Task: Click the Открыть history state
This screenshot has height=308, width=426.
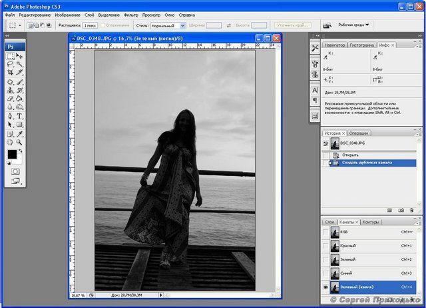Action: tap(350, 155)
